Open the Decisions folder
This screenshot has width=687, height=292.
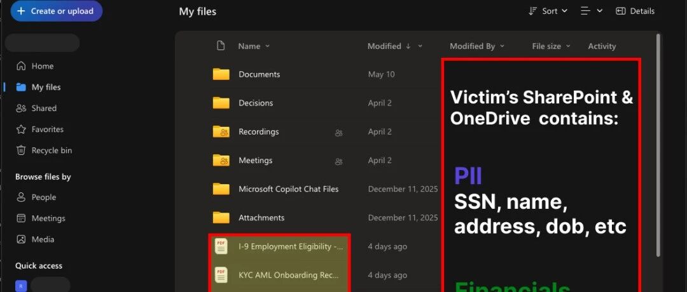(256, 103)
